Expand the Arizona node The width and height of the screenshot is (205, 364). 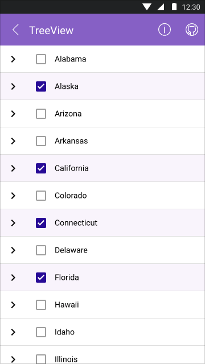point(13,114)
